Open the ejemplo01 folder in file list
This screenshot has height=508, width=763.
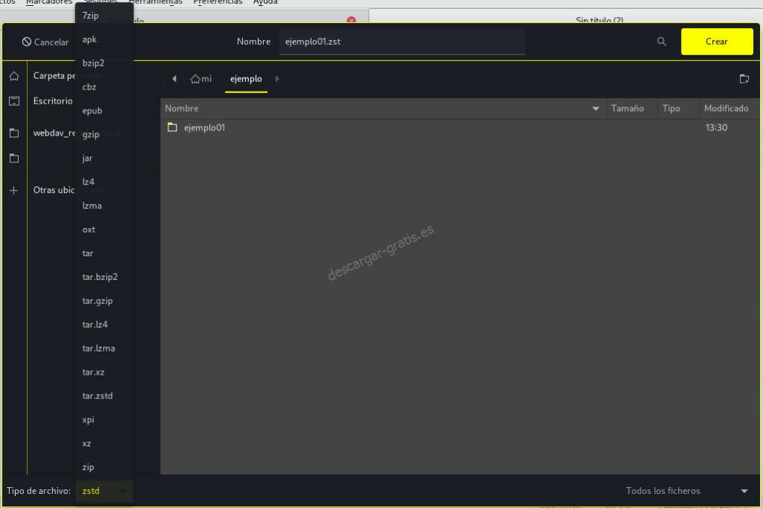click(204, 127)
